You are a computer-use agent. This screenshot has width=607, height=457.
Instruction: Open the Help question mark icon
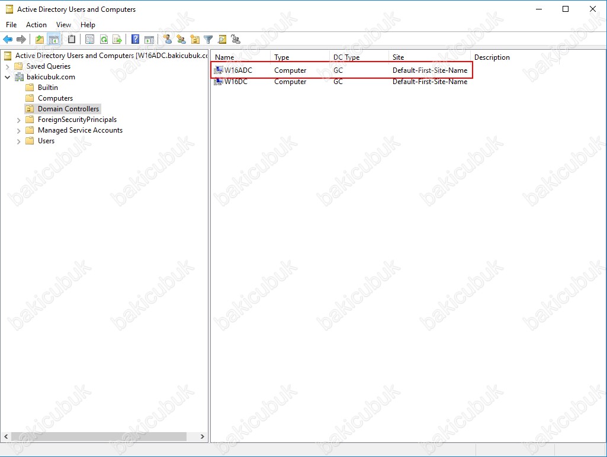point(135,39)
